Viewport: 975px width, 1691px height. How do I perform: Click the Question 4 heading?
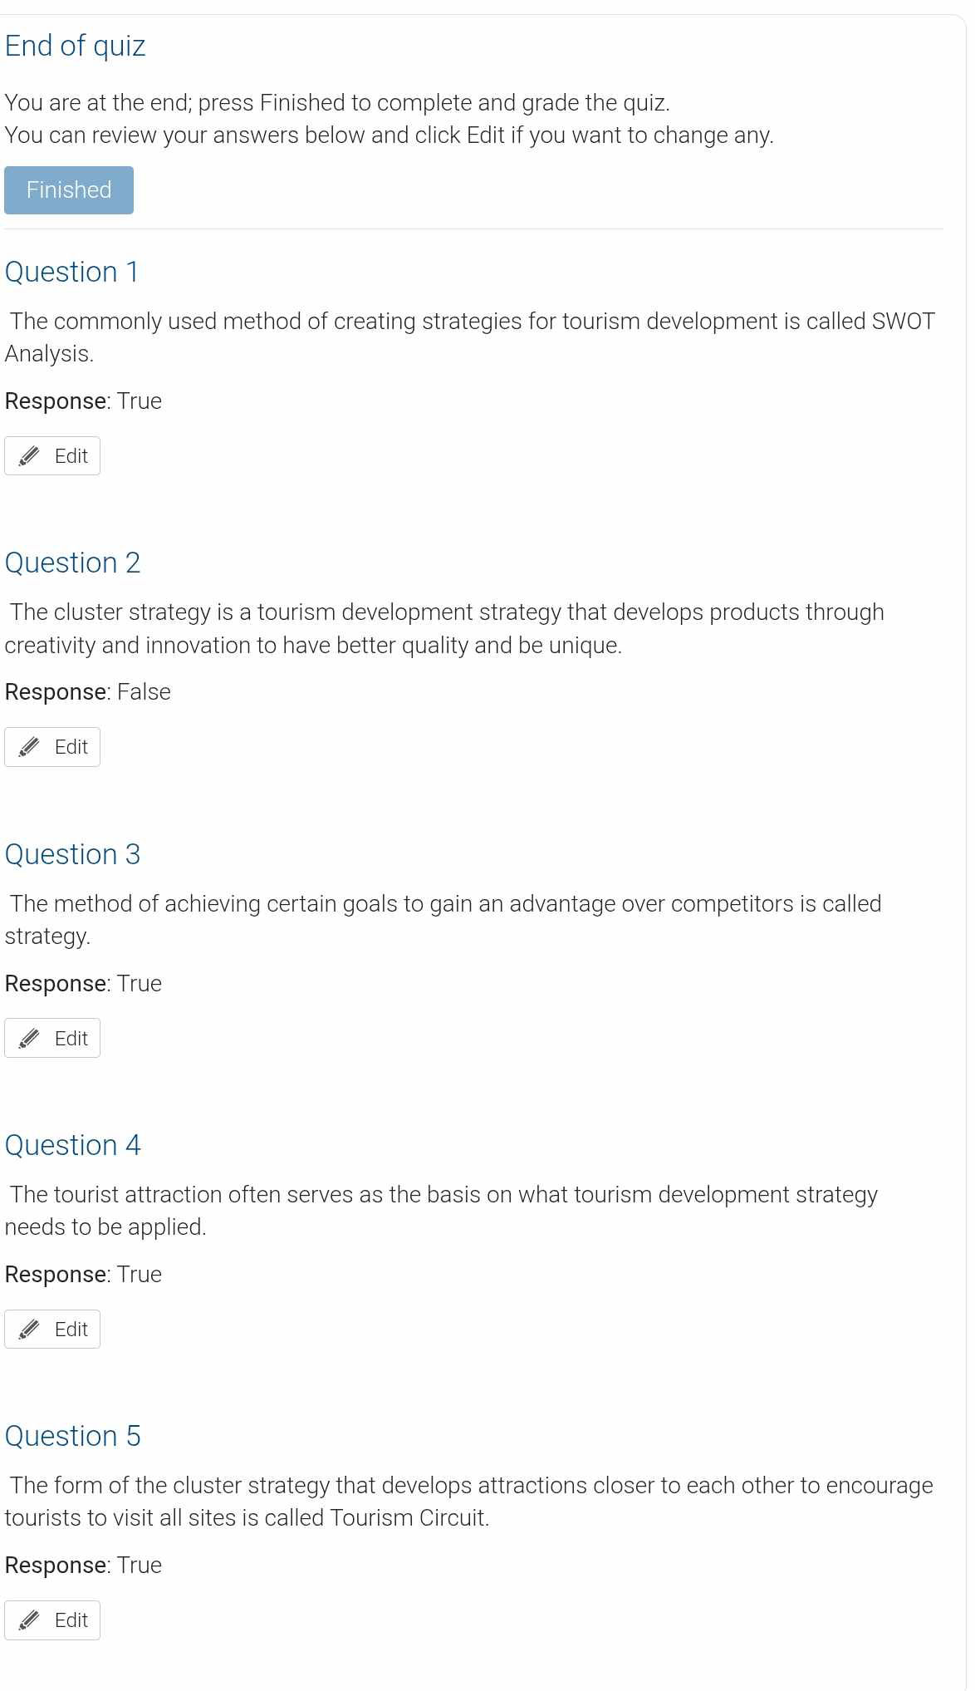71,1145
